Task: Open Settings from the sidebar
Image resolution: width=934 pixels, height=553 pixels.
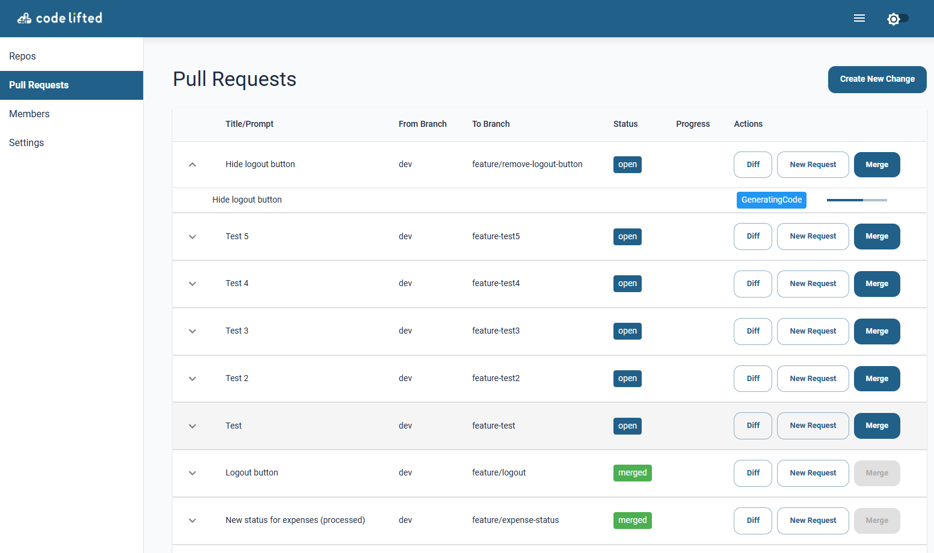Action: pyautogui.click(x=26, y=143)
